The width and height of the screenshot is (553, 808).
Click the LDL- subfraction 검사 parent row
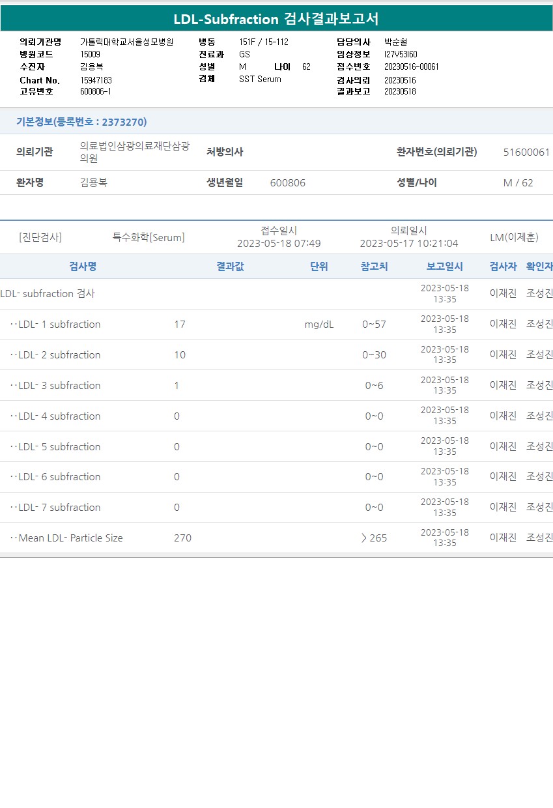(48, 294)
